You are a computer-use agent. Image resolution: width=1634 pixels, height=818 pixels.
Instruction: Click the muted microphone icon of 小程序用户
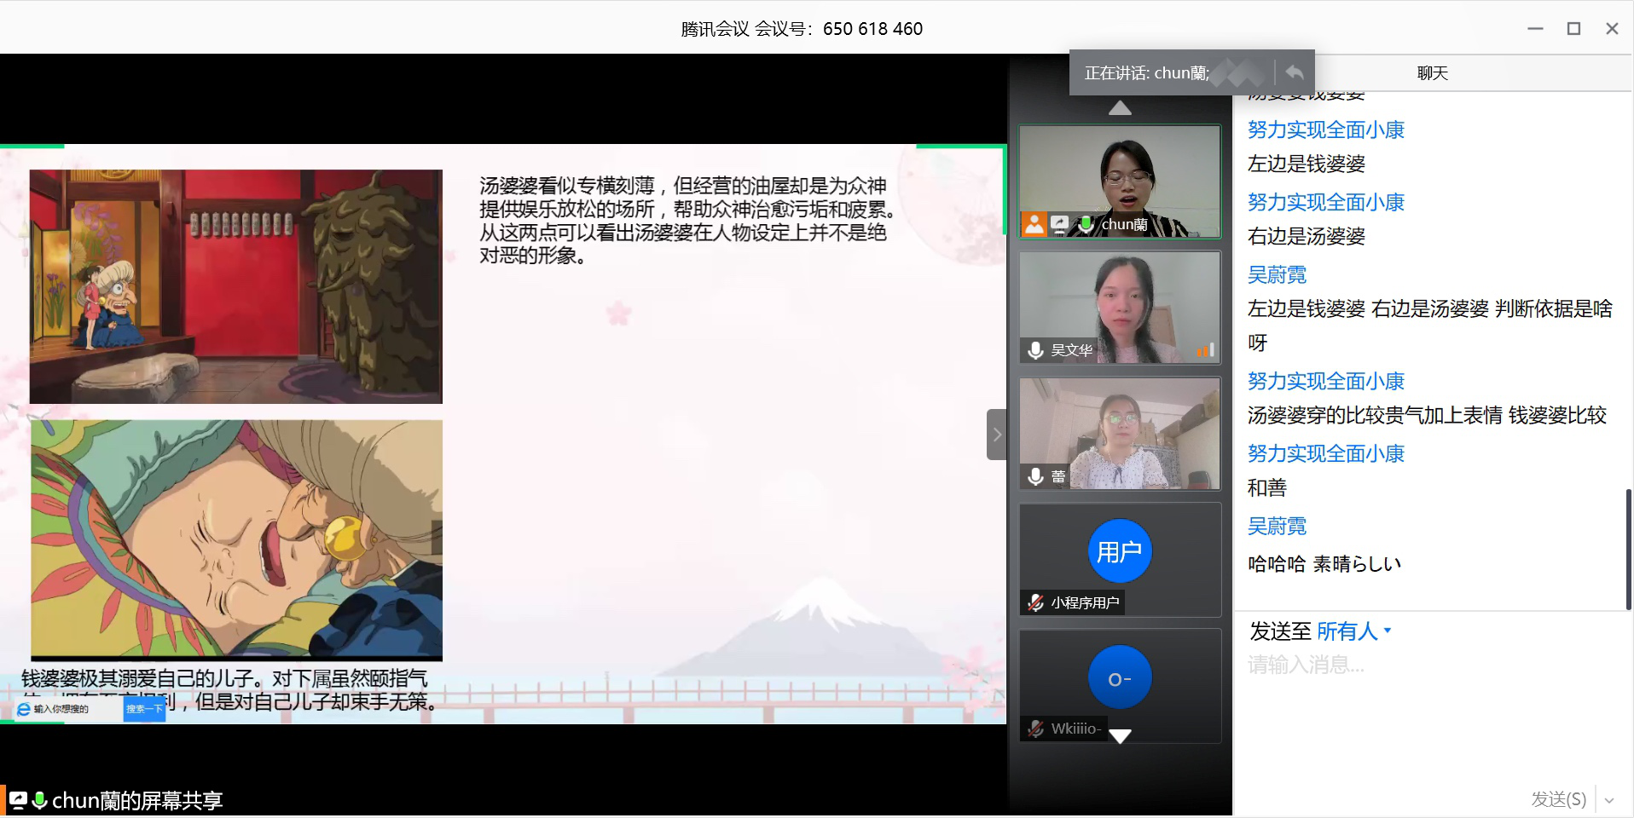pyautogui.click(x=1035, y=602)
